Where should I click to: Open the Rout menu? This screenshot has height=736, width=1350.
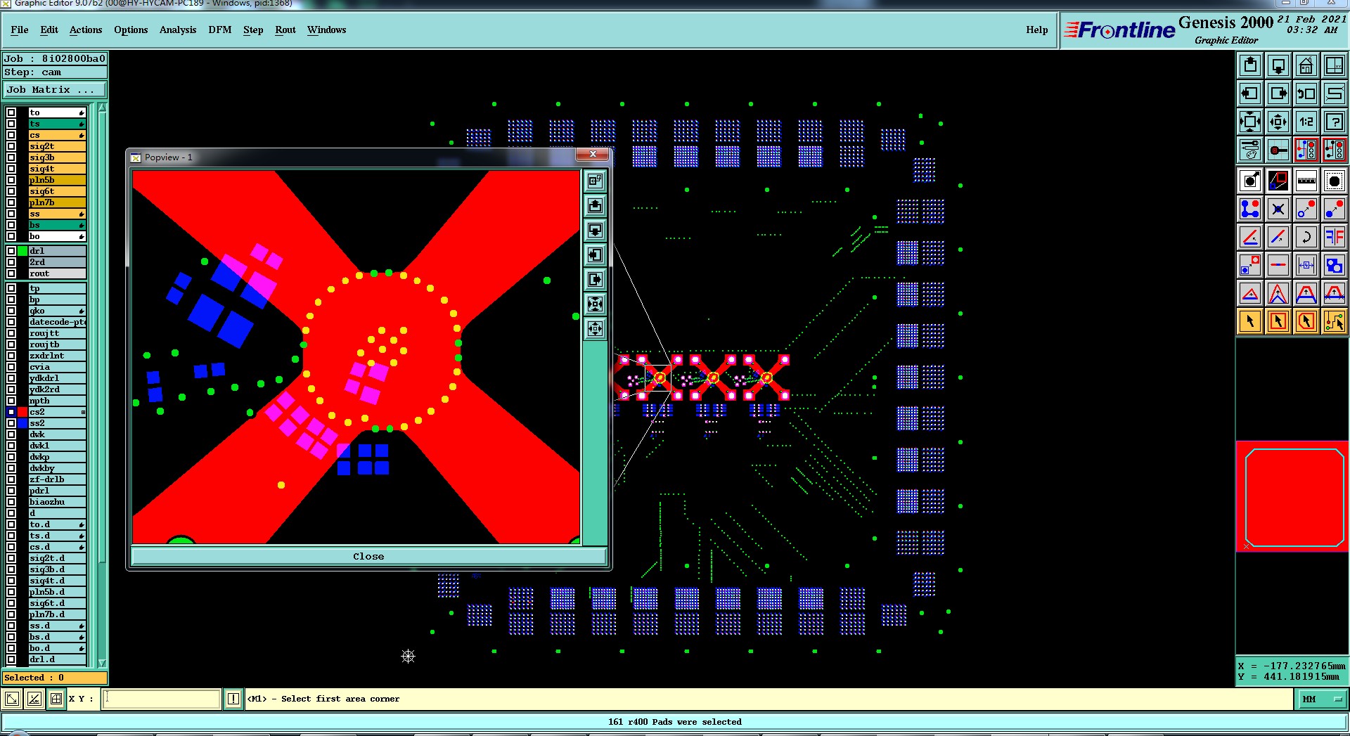point(285,30)
